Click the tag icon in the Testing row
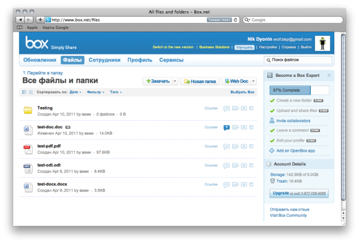The width and height of the screenshot is (359, 244). click(235, 108)
